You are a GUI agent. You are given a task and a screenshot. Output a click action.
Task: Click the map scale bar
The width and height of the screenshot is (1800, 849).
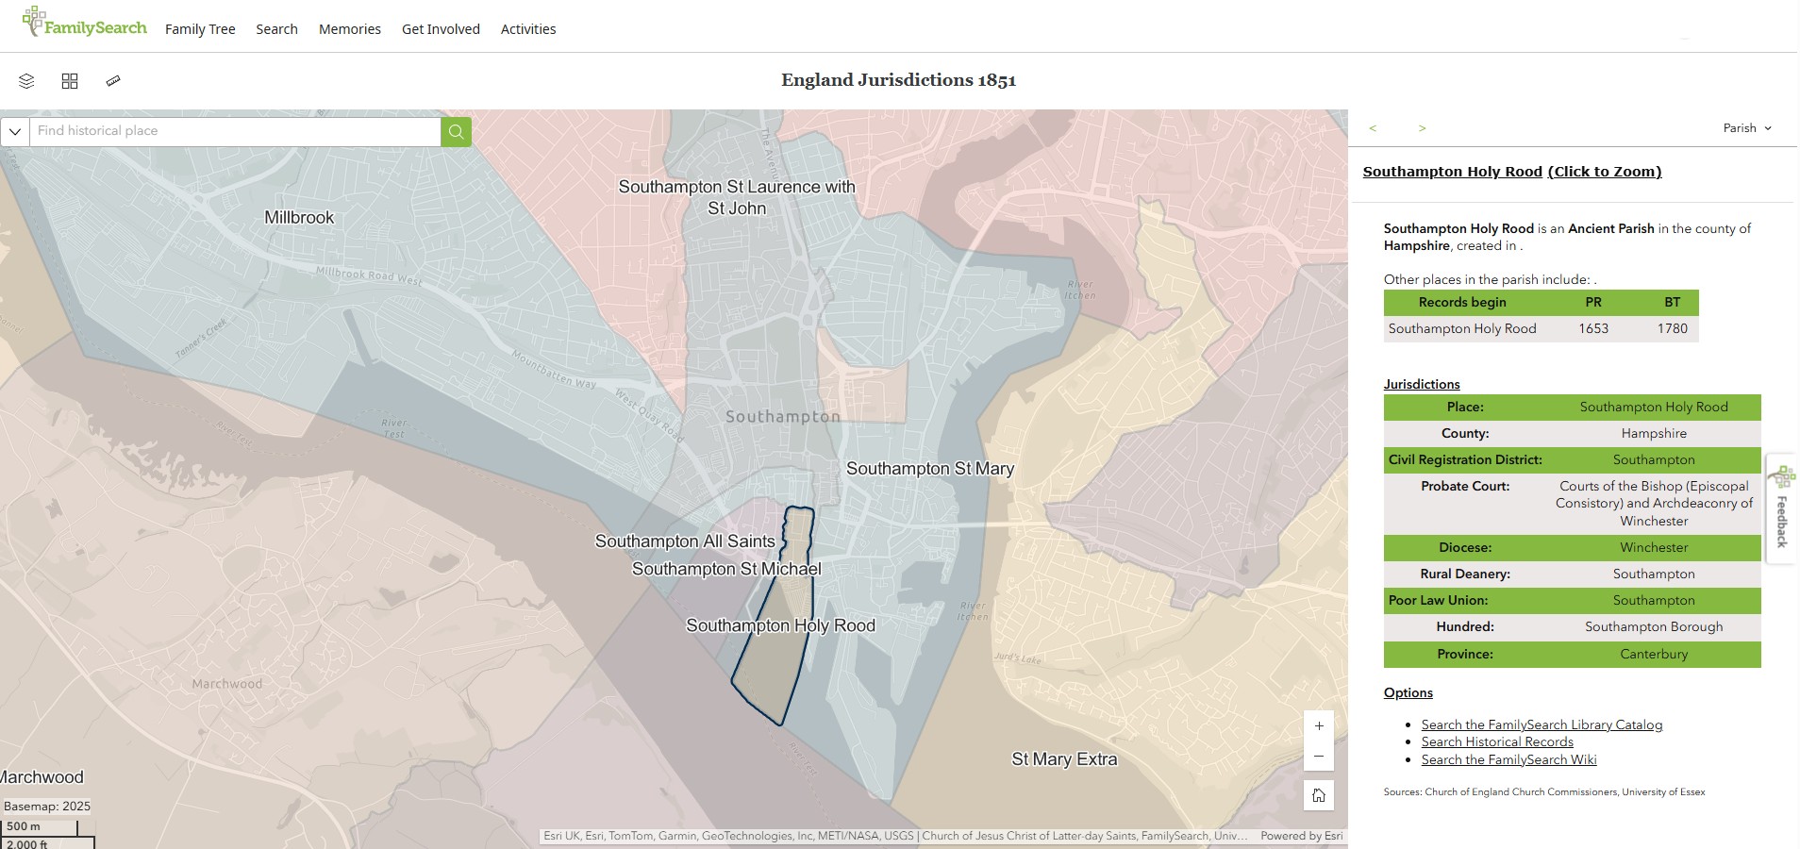point(44,830)
